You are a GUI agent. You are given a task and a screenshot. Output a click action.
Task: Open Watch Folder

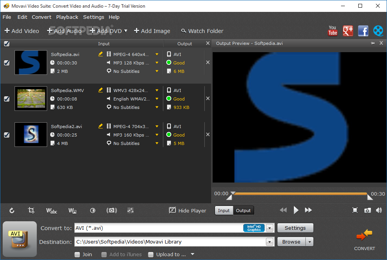(202, 31)
